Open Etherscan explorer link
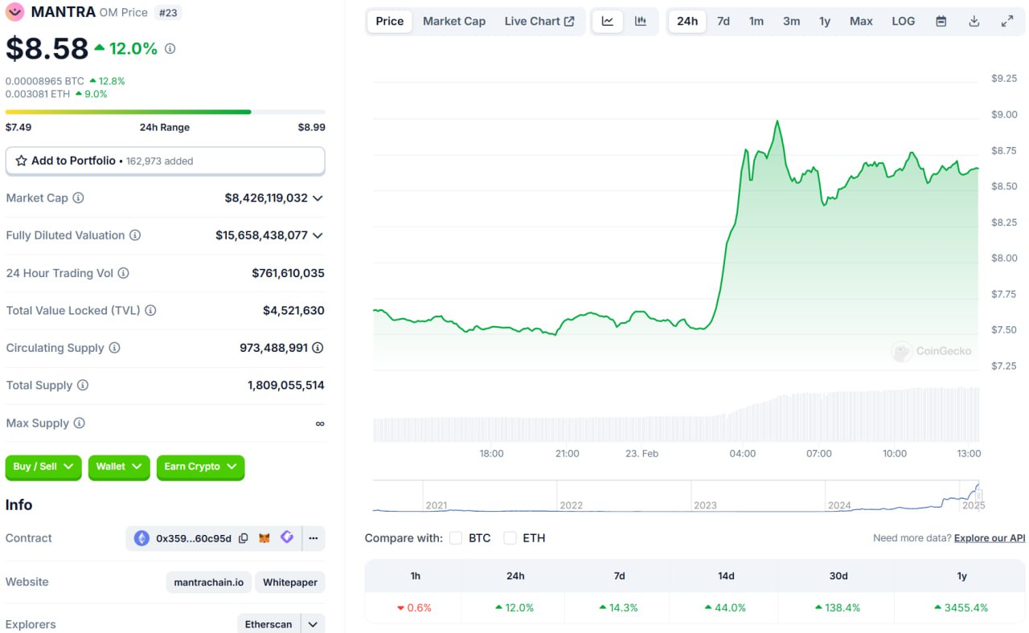The width and height of the screenshot is (1029, 633). [x=269, y=624]
